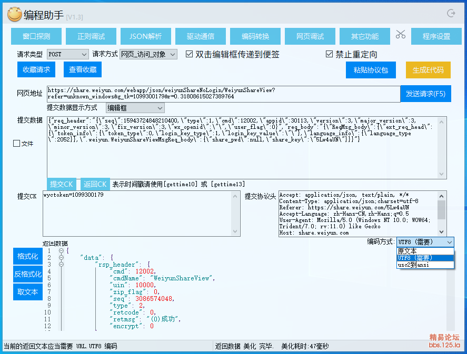467x354 pixels.
Task: Click the 取文本 button
Action: [x=28, y=292]
